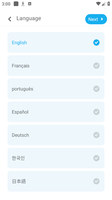
Task: Go back using the left arrow icon
Action: 10,19
